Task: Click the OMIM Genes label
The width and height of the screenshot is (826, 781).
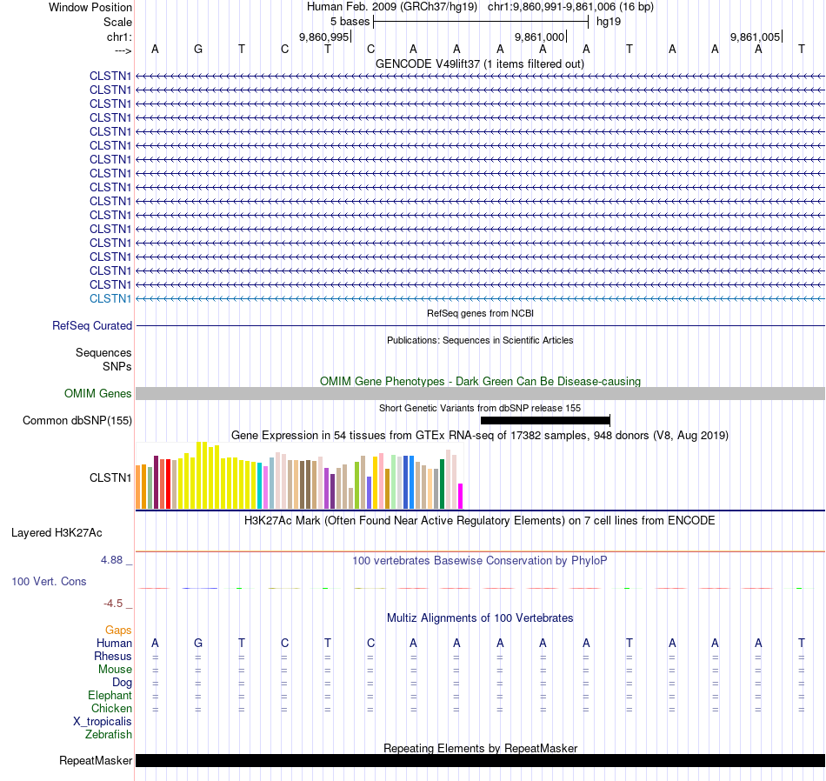Action: (x=98, y=394)
